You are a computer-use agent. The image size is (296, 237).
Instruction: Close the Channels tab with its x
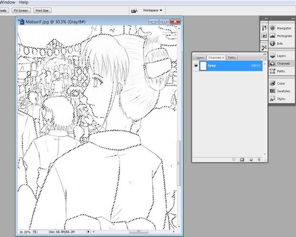(x=223, y=58)
